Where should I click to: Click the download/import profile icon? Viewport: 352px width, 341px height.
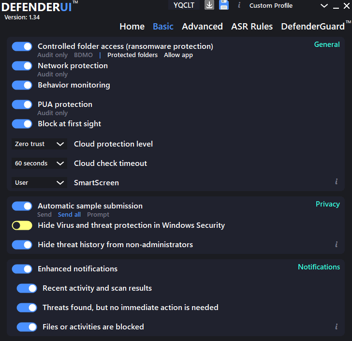(x=209, y=5)
